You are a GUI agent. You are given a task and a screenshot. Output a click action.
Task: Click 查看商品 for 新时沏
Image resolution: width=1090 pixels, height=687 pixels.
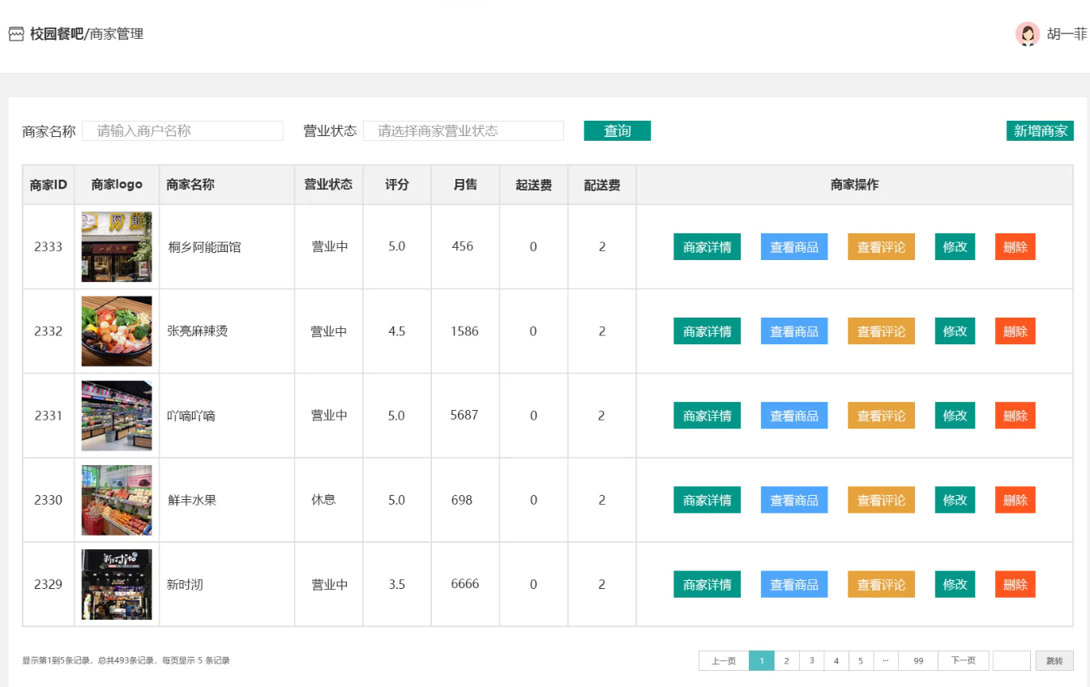coord(794,584)
